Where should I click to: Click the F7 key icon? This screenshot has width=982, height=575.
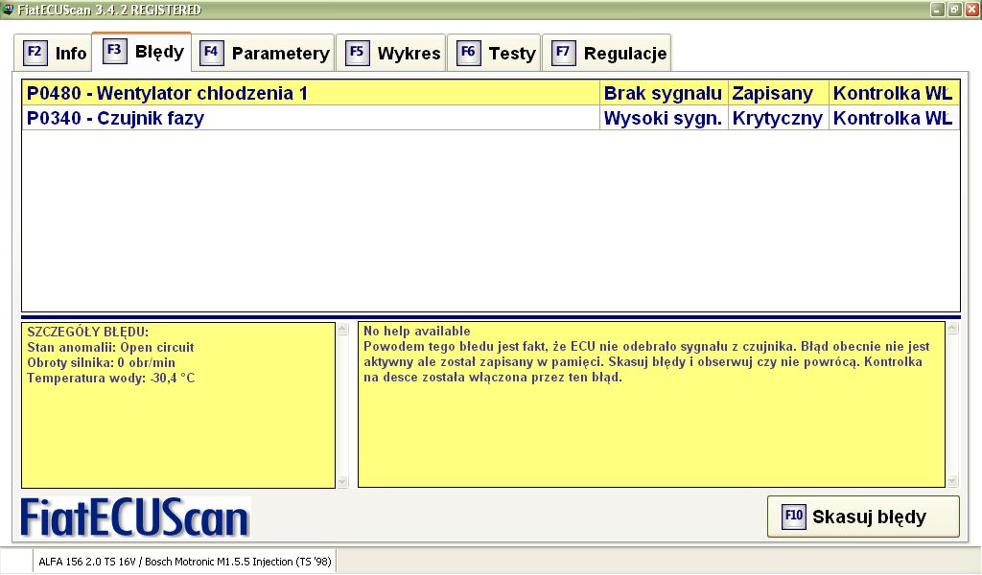tap(563, 53)
